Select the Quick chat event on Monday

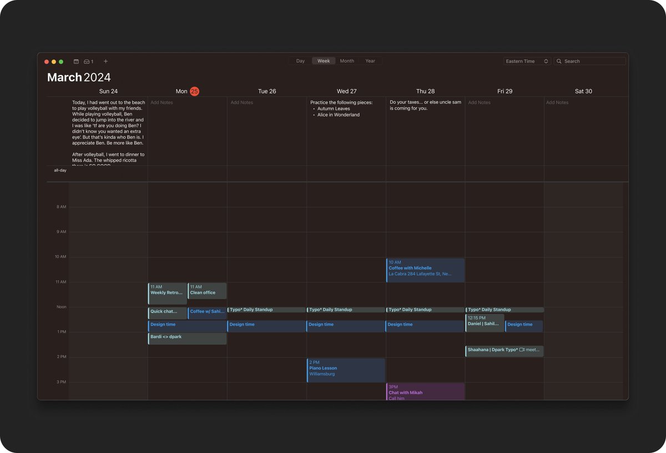168,313
